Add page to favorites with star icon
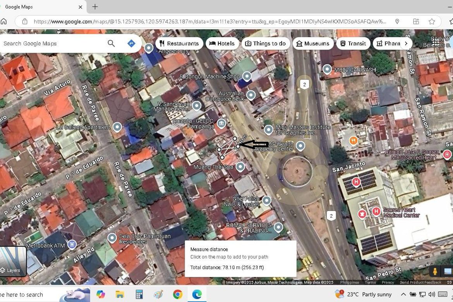 (x=432, y=21)
